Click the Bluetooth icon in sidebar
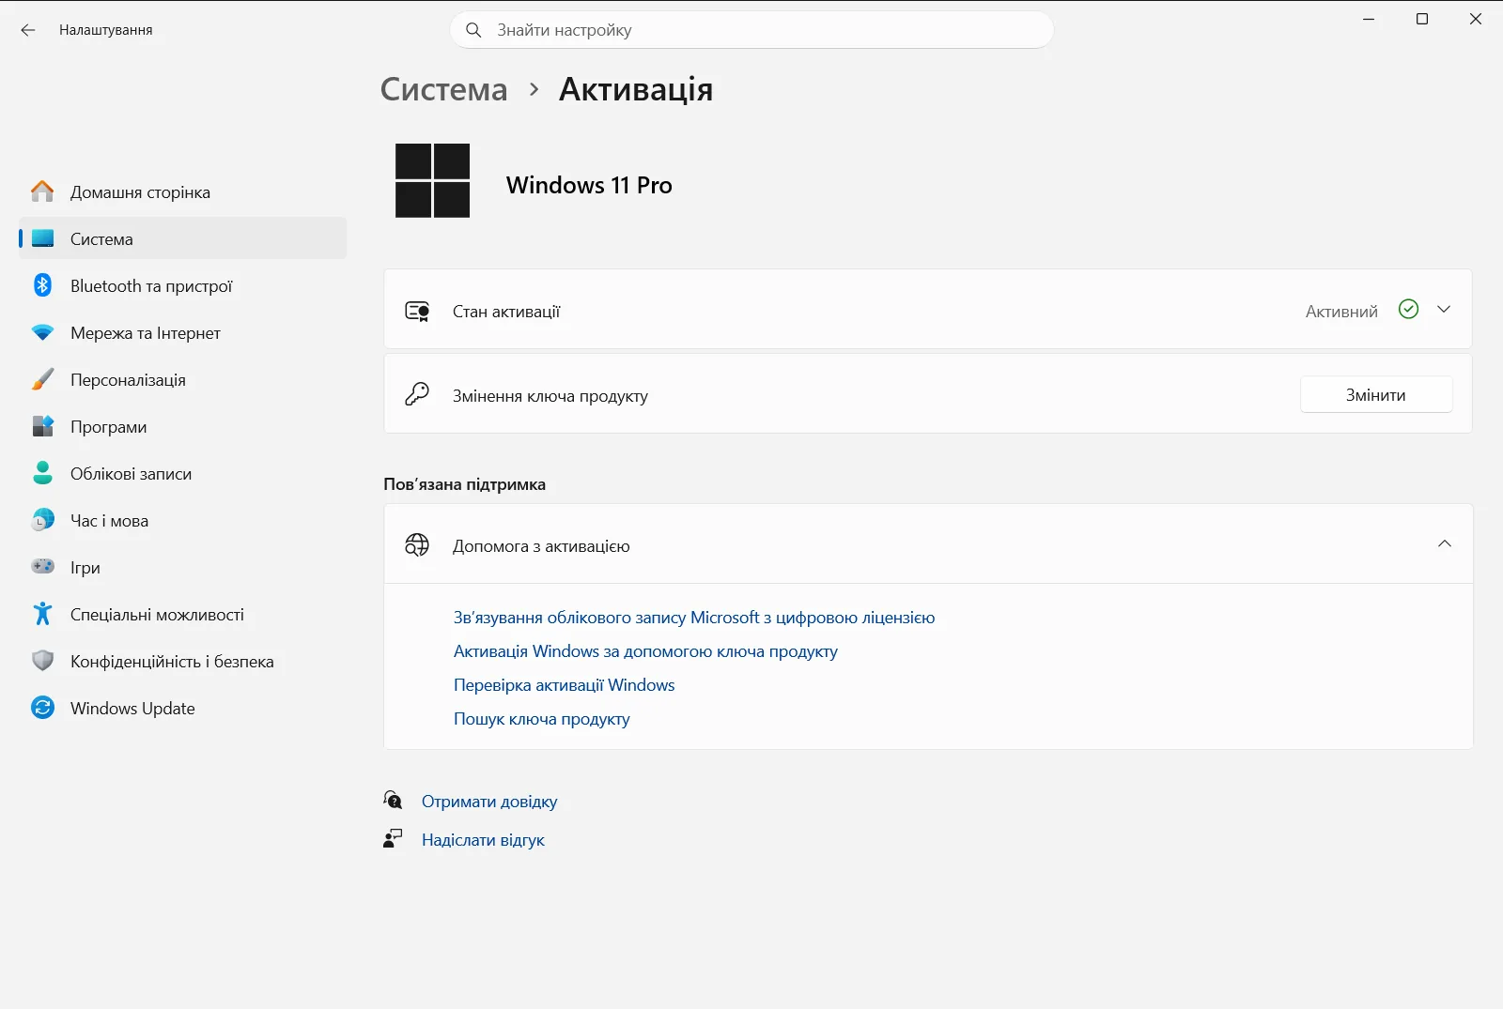 pyautogui.click(x=42, y=285)
